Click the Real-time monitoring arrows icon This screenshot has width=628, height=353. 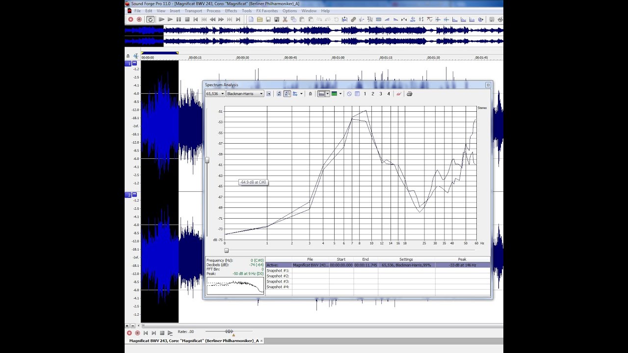tap(295, 94)
